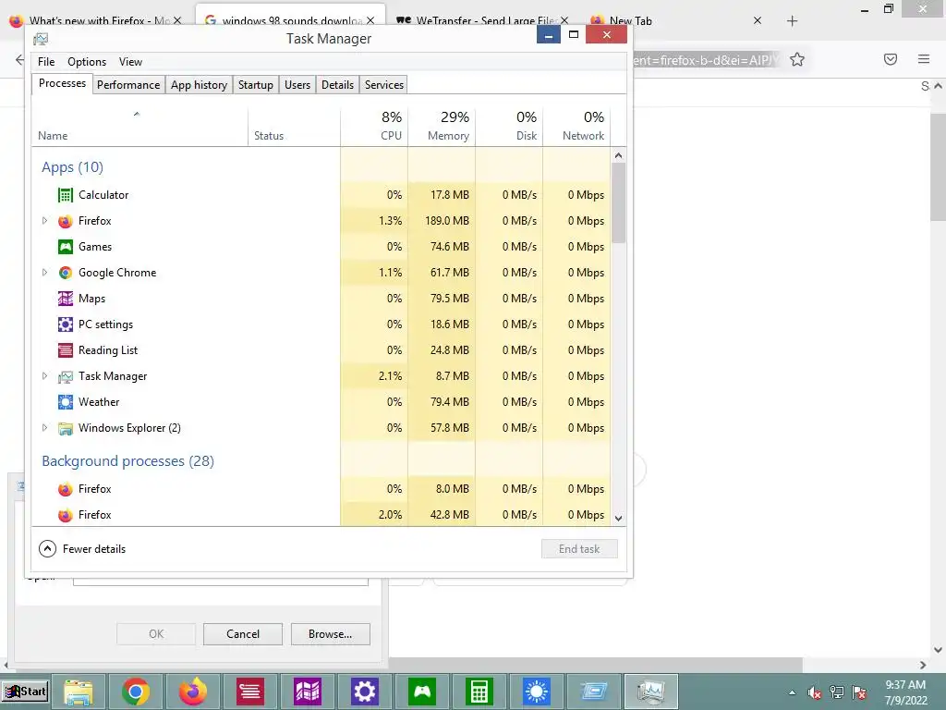Open Reading List from the taskbar
This screenshot has height=710, width=946.
pos(249,692)
